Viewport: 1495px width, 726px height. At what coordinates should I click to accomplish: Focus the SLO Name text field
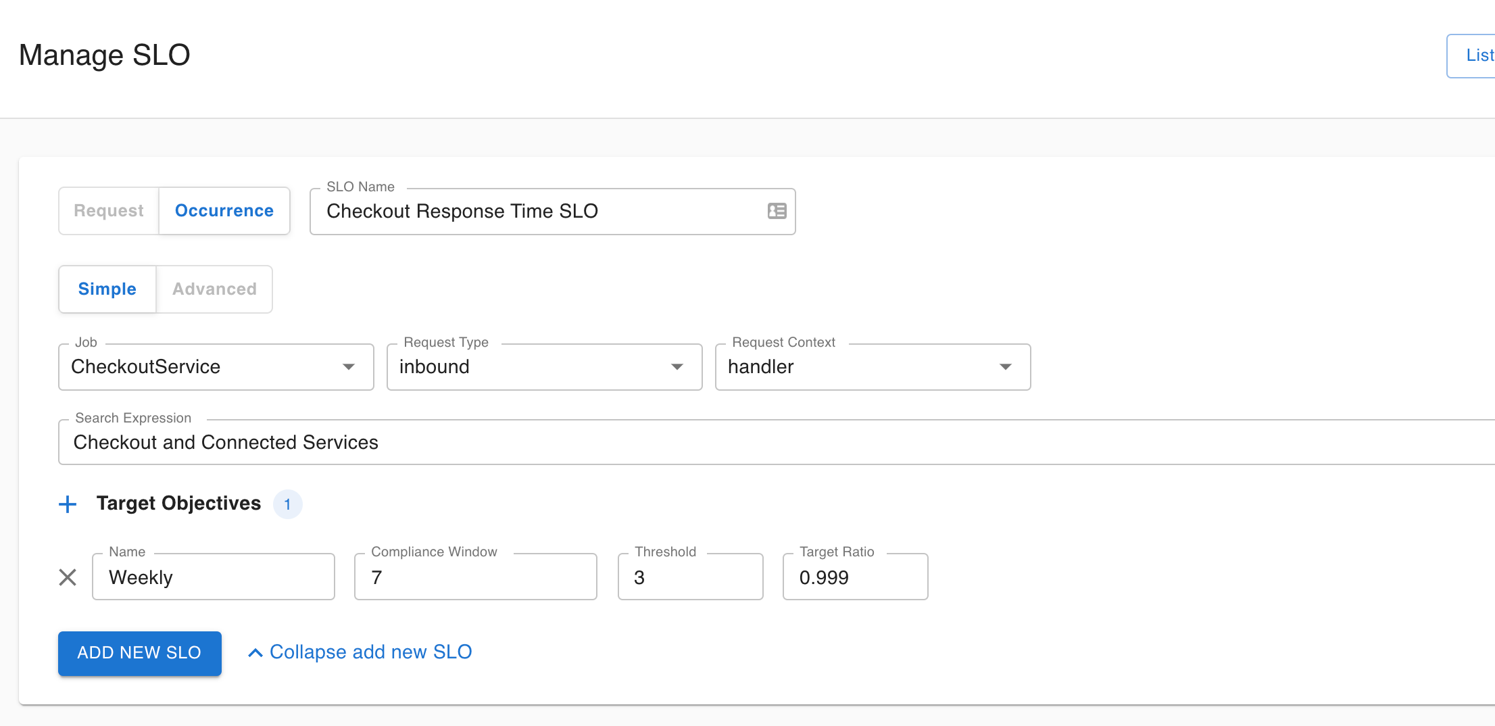[x=541, y=212]
